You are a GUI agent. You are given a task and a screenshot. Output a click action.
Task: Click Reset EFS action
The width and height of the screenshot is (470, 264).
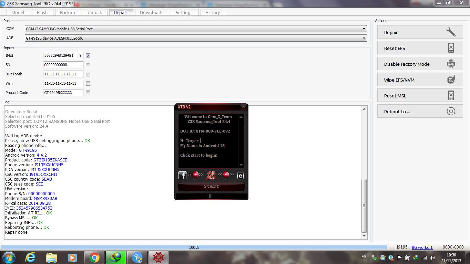(420, 48)
